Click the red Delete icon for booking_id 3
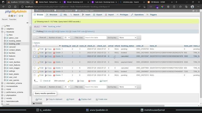 coord(54,56)
